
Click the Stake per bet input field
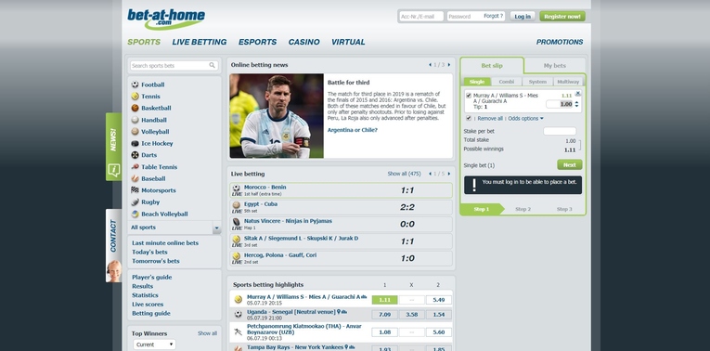[560, 131]
